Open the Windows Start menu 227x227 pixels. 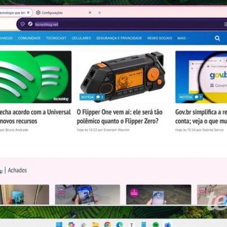(x=59, y=224)
